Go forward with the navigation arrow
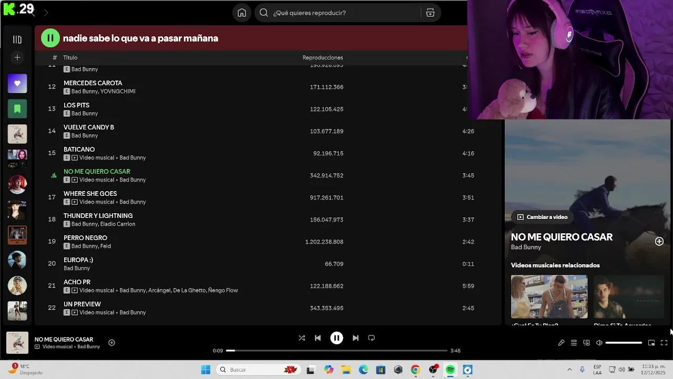Screen dimensions: 673x379 [x=46, y=12]
